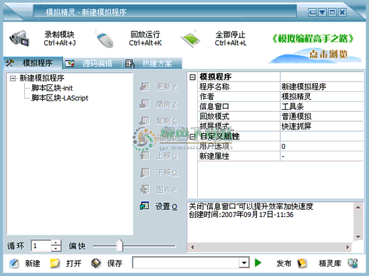Click the 下移 D button icon
This screenshot has height=276, width=369.
[144, 172]
